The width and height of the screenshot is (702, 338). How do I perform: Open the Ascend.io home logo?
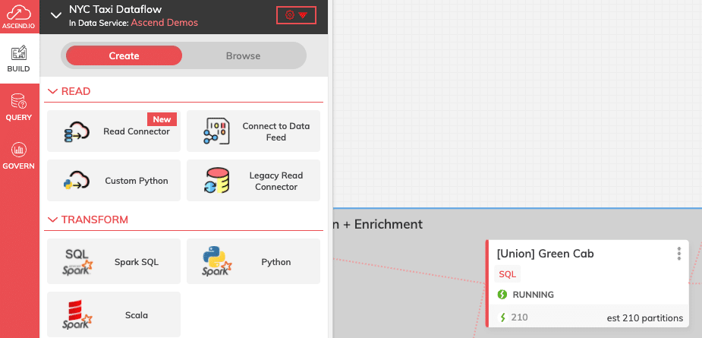[x=19, y=17]
